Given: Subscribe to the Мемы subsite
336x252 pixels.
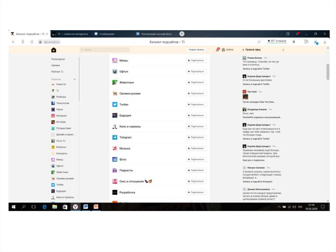Looking at the screenshot, I should (196, 60).
